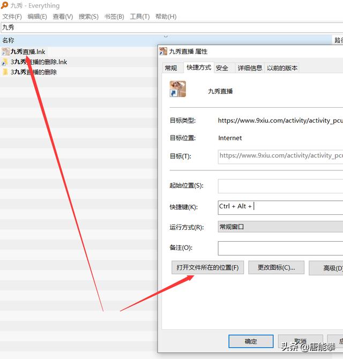Click the large 九秀直播 shortcut thumbnail

point(178,89)
